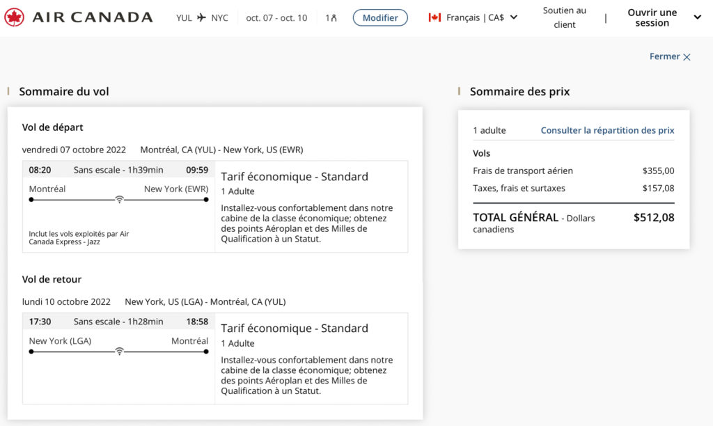Select the departure flight 08:20 time bar
Image resolution: width=713 pixels, height=426 pixels.
(x=118, y=170)
